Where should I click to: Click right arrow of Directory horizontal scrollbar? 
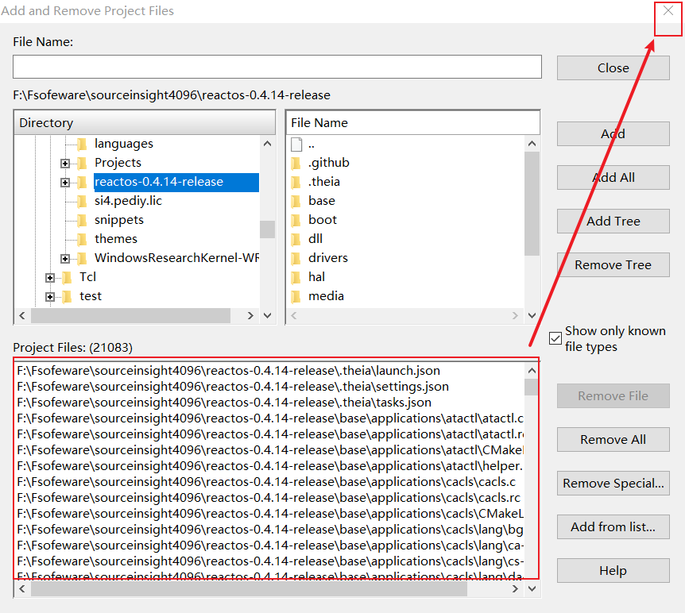[250, 315]
